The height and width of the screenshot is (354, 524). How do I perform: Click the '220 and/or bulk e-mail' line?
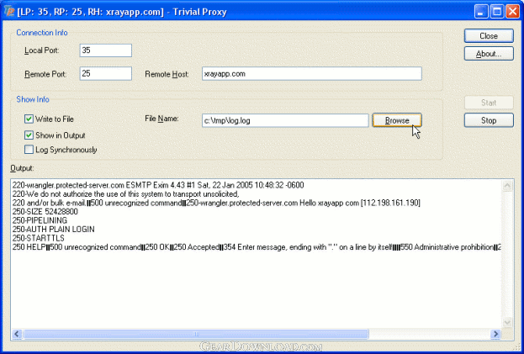pyautogui.click(x=216, y=203)
